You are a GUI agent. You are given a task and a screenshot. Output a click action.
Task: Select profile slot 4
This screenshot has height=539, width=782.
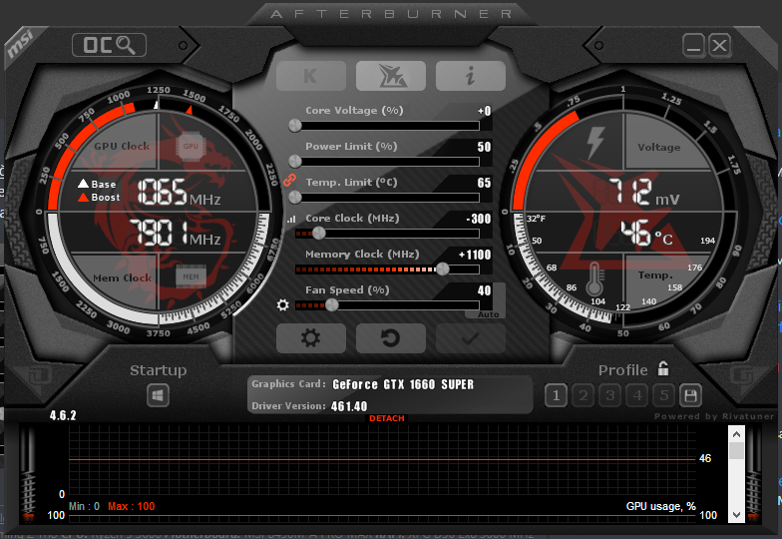click(636, 396)
